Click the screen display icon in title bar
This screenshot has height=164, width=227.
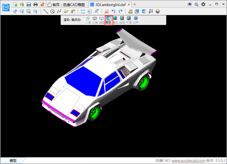pos(189,4)
